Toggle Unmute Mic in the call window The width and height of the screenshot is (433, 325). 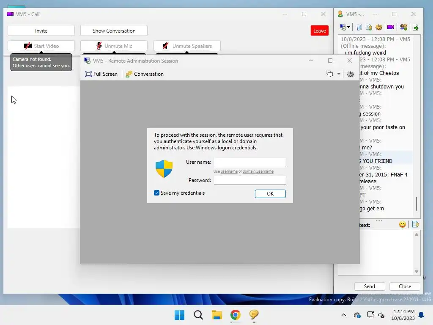coord(114,46)
